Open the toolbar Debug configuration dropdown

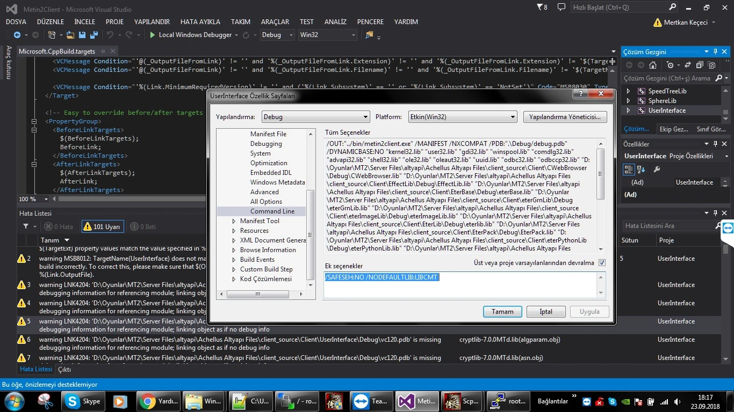pos(277,35)
